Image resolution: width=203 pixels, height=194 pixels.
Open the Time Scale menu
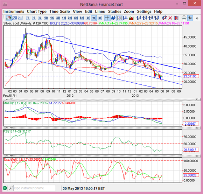click(x=59, y=12)
